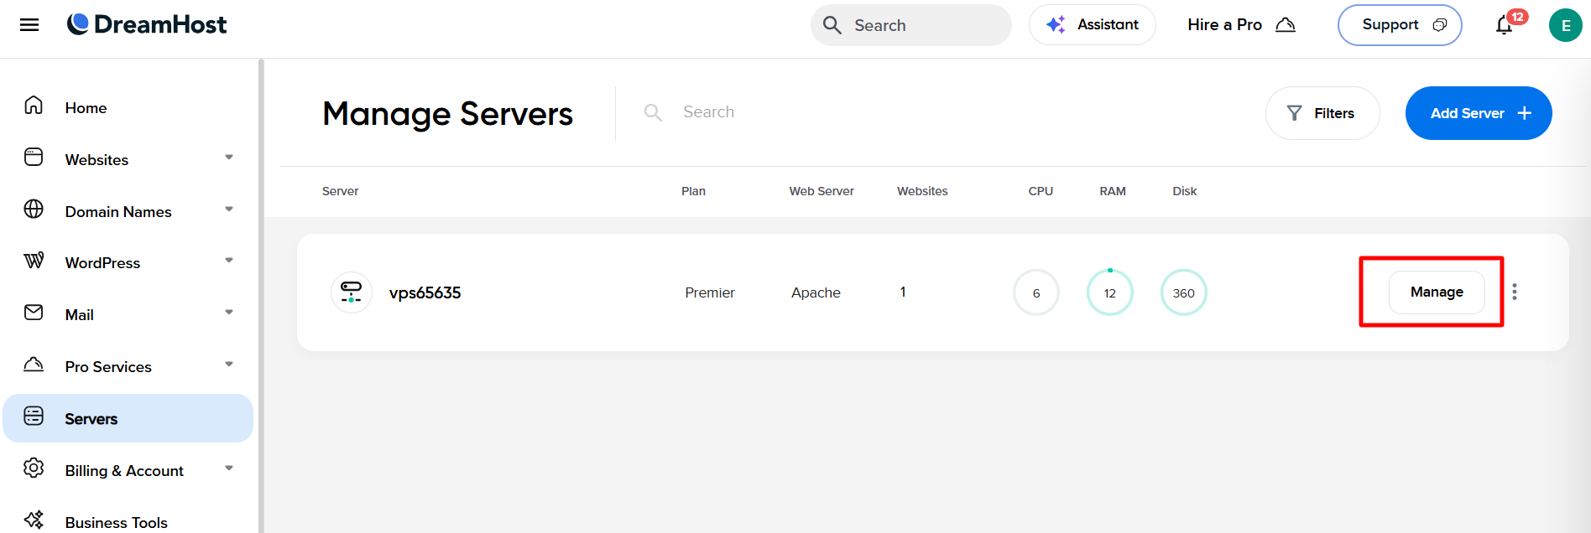Click the Add Server button
This screenshot has height=533, width=1591.
coord(1479,113)
